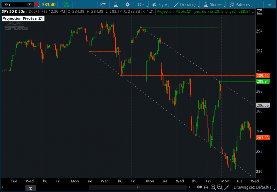The image size is (277, 192).
Task: Toggle the bottom panel collapse arrow
Action: click(x=30, y=188)
